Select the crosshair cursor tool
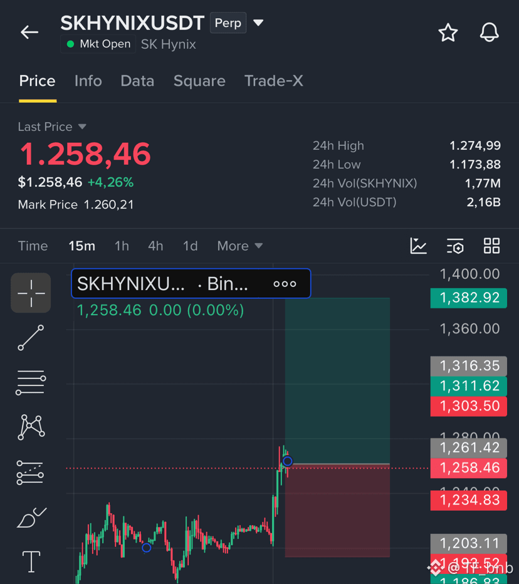This screenshot has width=519, height=584. pyautogui.click(x=31, y=293)
